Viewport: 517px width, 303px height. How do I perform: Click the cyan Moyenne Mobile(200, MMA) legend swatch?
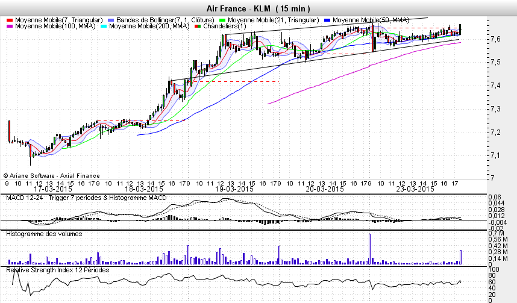tap(103, 27)
